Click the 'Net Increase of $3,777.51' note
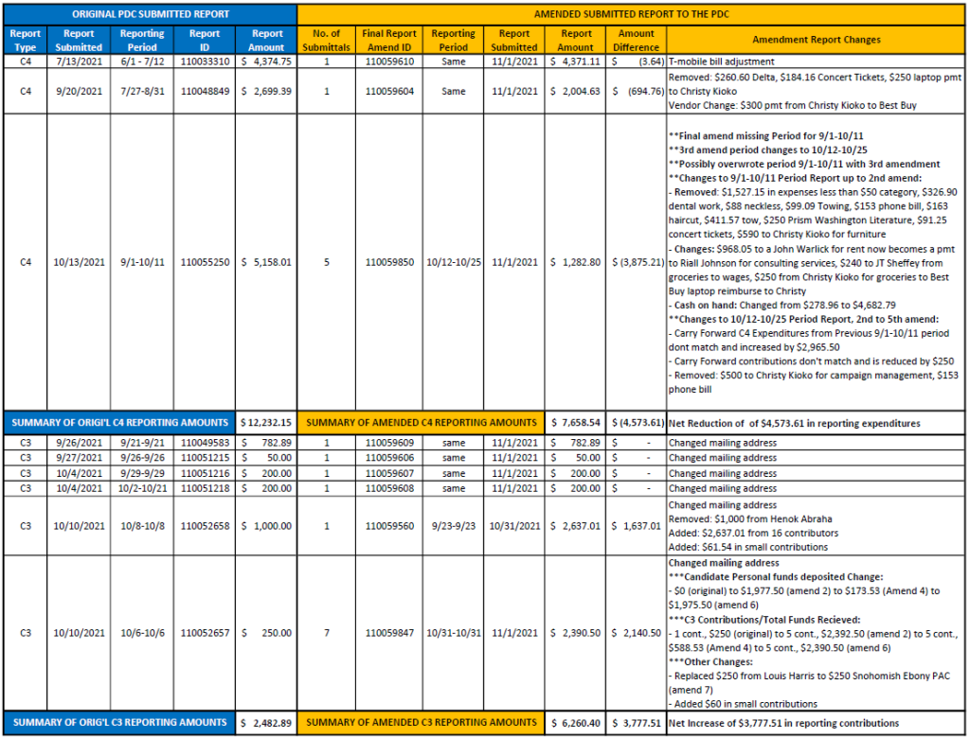 click(x=784, y=723)
